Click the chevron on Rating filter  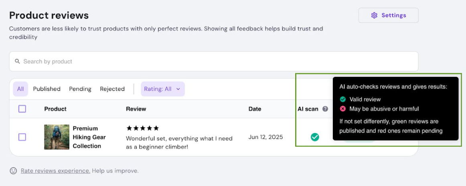tap(178, 89)
